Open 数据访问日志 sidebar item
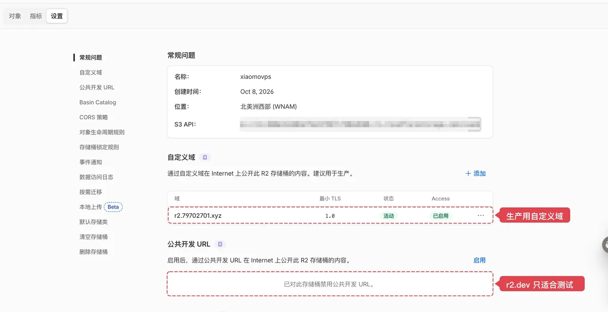The image size is (608, 312). click(x=96, y=177)
